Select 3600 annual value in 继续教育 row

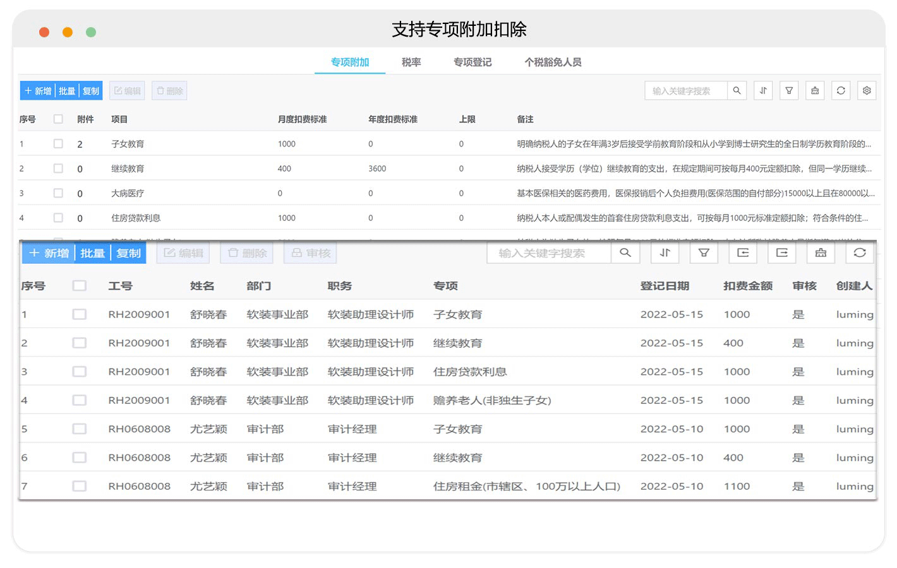(x=377, y=169)
